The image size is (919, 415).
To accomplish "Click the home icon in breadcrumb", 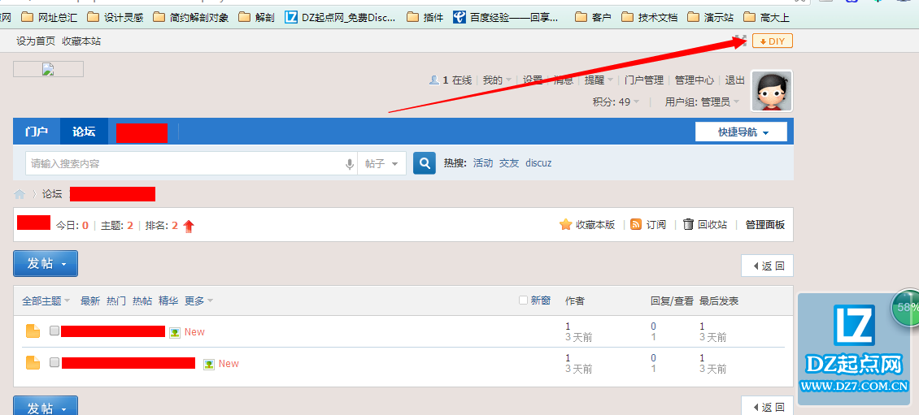I will point(20,194).
